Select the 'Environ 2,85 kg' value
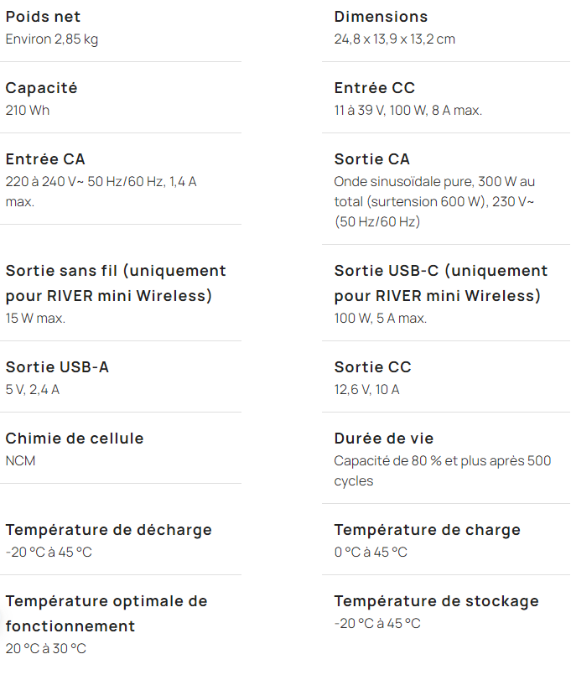 click(52, 39)
